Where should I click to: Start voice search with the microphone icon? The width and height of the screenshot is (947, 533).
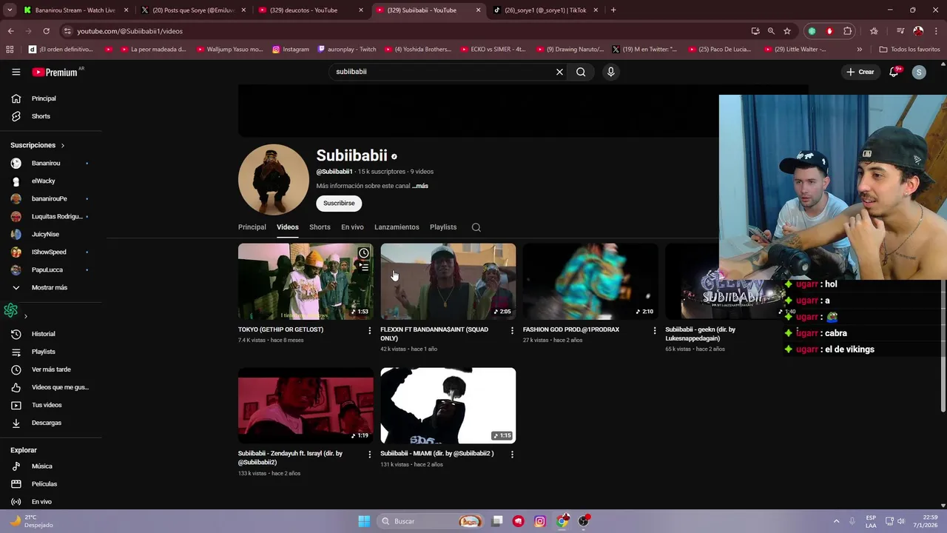(610, 72)
